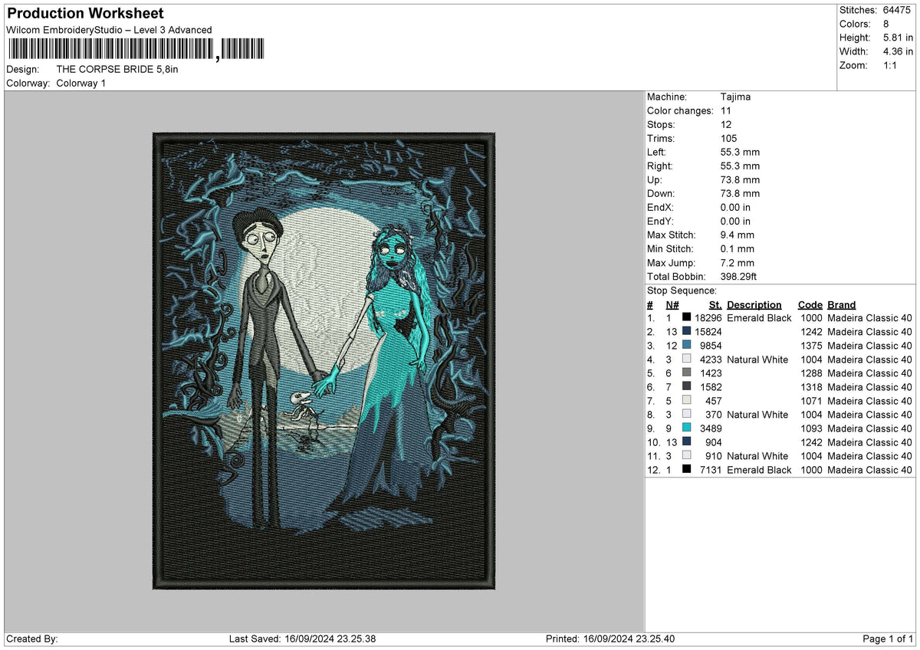Select the cream swatch for code 1071
Screen dimensions: 920x650
point(686,401)
